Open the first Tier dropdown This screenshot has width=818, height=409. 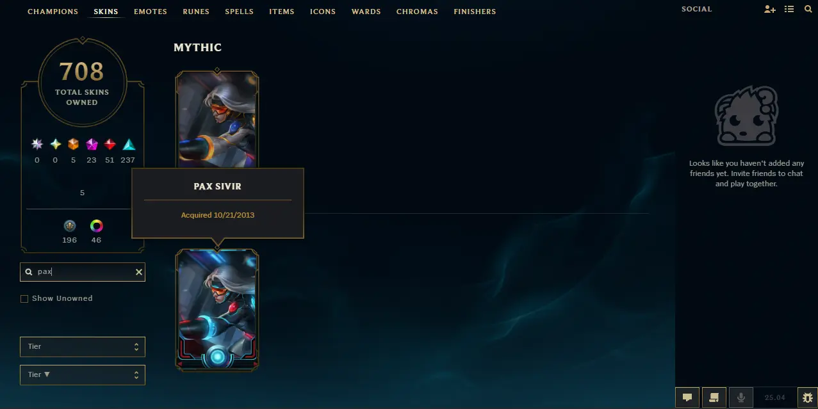click(83, 346)
